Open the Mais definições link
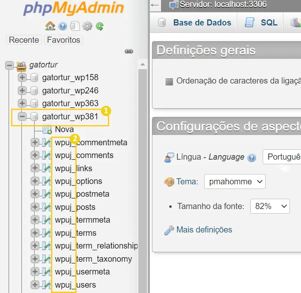This screenshot has height=293, width=301. coord(204,230)
